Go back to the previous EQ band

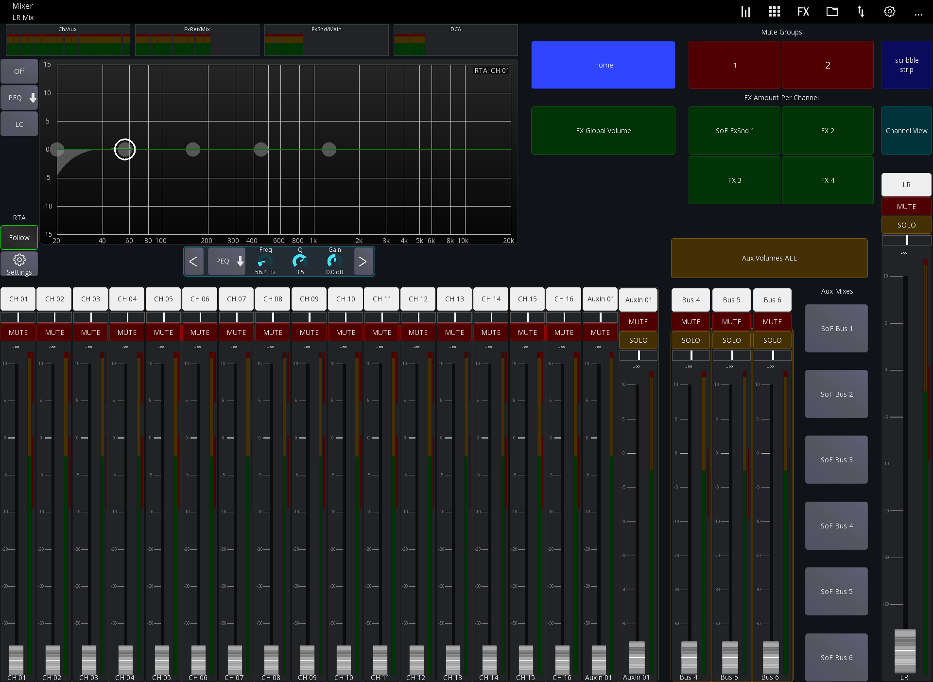(194, 261)
